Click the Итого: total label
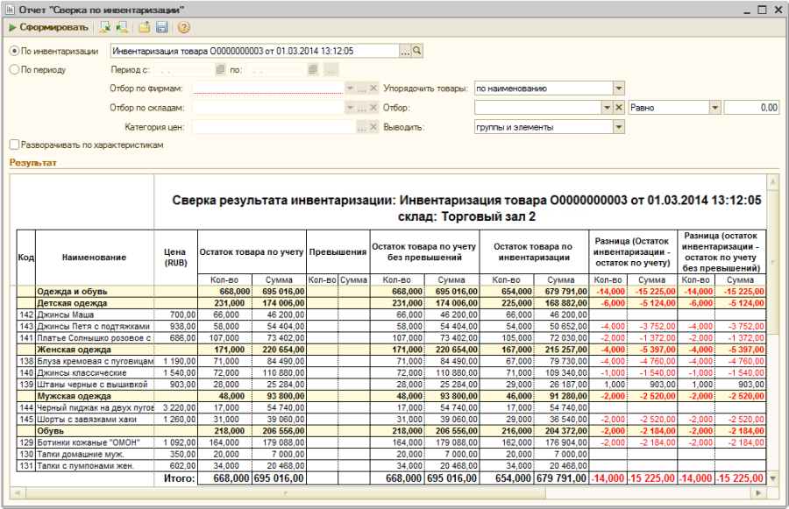This screenshot has width=789, height=509. (x=179, y=478)
